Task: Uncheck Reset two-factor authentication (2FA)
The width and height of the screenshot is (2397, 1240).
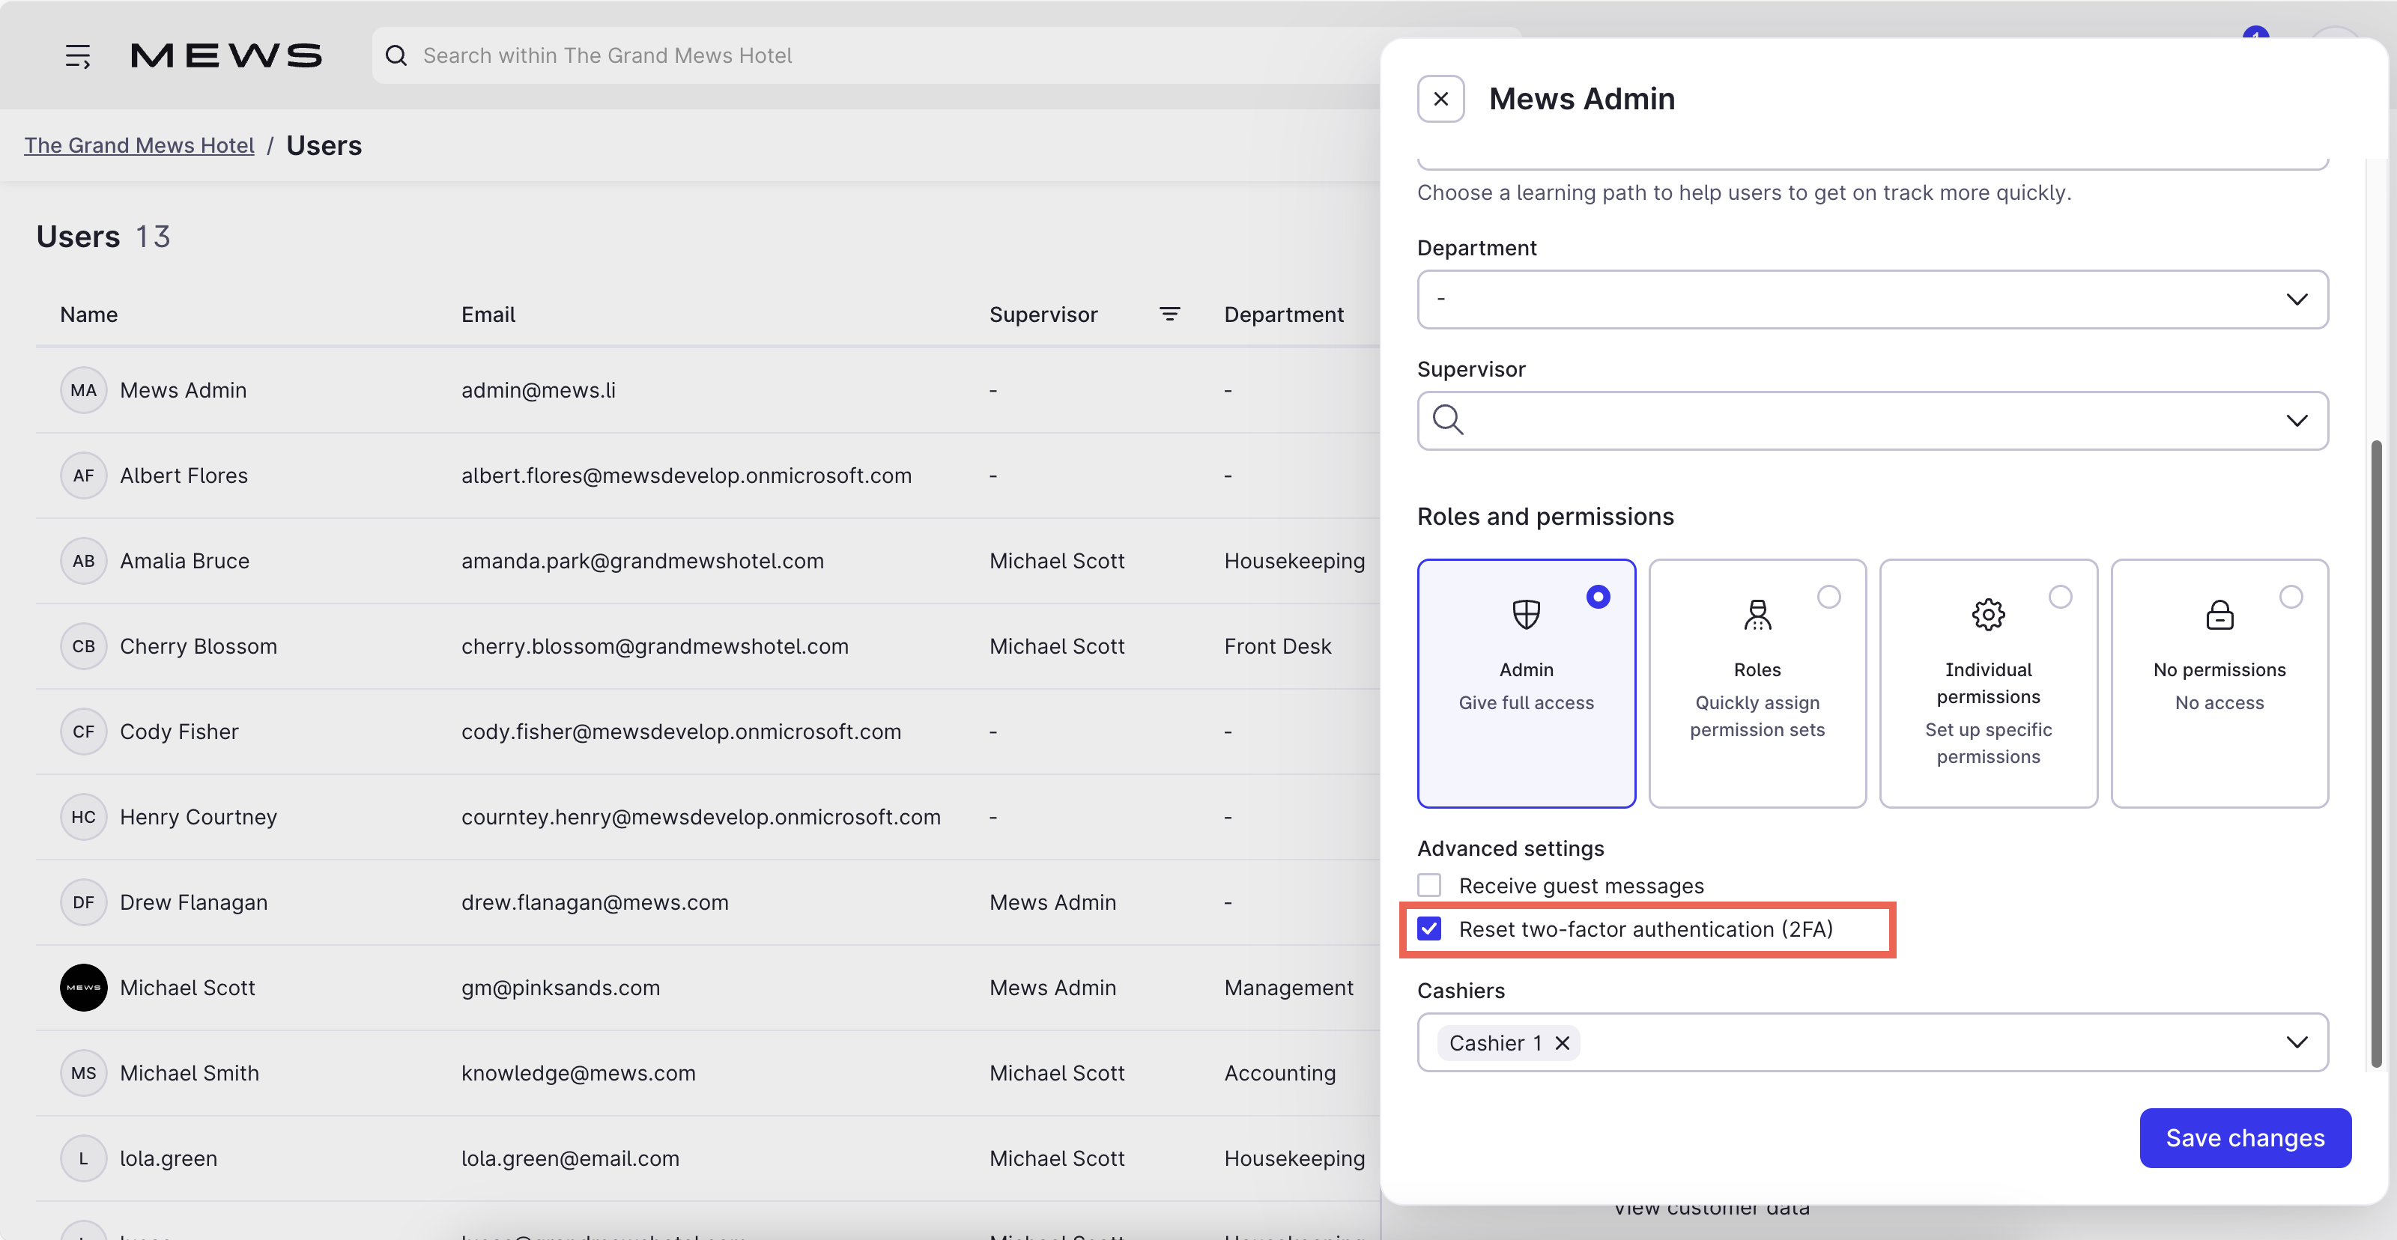Action: pos(1429,929)
